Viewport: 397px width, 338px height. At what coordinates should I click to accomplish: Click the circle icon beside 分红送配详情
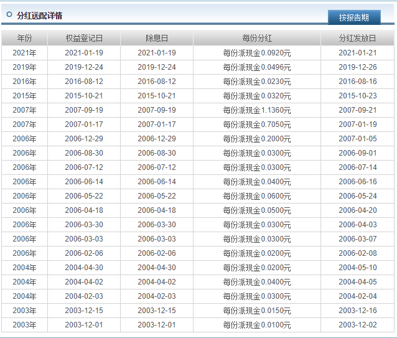coord(9,14)
